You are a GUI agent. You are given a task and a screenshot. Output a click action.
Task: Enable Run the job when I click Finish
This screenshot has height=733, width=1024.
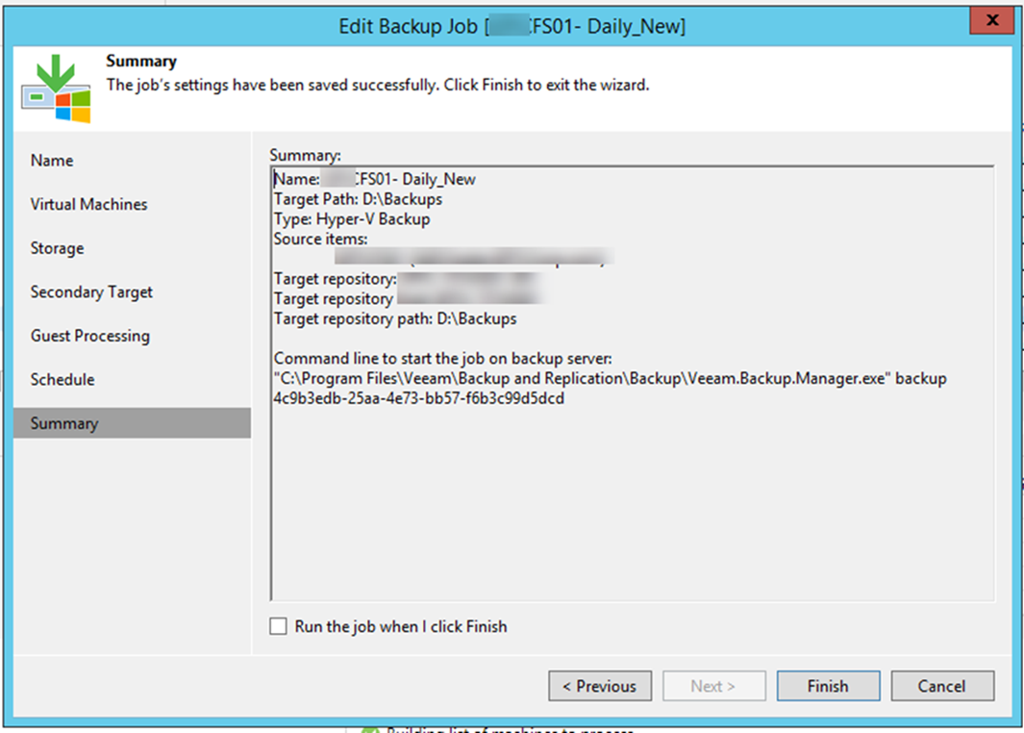tap(278, 626)
